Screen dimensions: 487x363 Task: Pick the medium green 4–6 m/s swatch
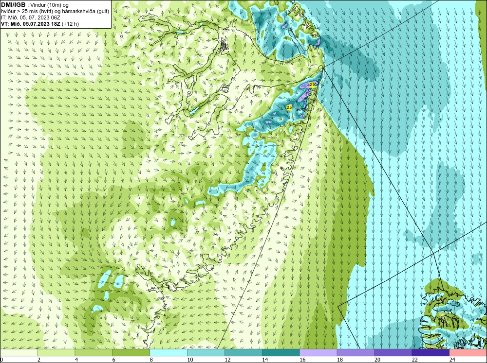[94, 353]
